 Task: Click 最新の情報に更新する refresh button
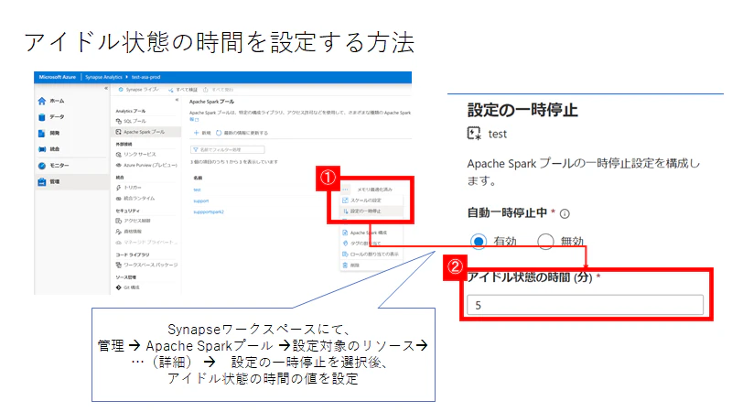click(x=242, y=133)
